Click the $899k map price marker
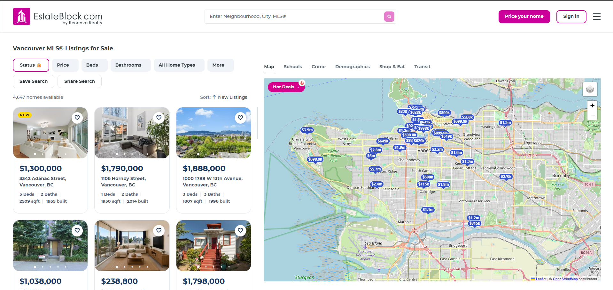This screenshot has width=613, height=290. pyautogui.click(x=444, y=113)
